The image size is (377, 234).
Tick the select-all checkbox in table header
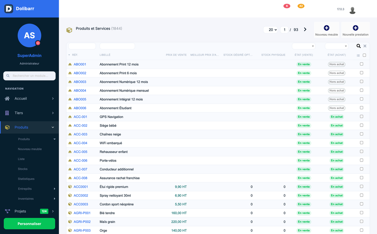(364, 55)
